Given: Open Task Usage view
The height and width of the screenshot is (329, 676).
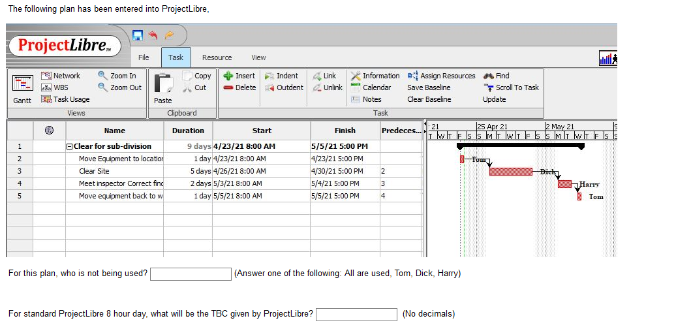Looking at the screenshot, I should [65, 99].
